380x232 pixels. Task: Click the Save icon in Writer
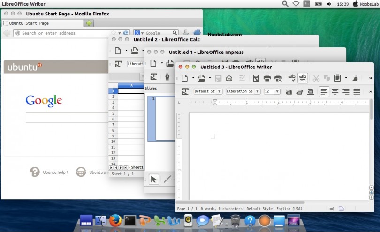(x=218, y=78)
